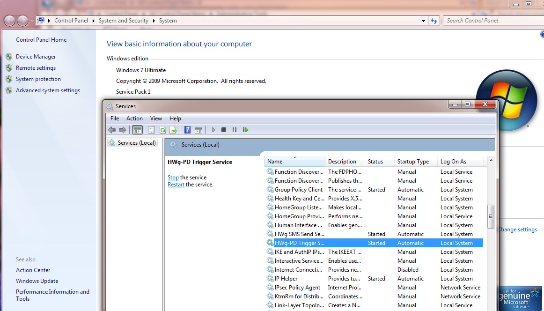Select Link-Layer Topolo... service row
Viewport: 544px width, 311px height.
(x=374, y=305)
